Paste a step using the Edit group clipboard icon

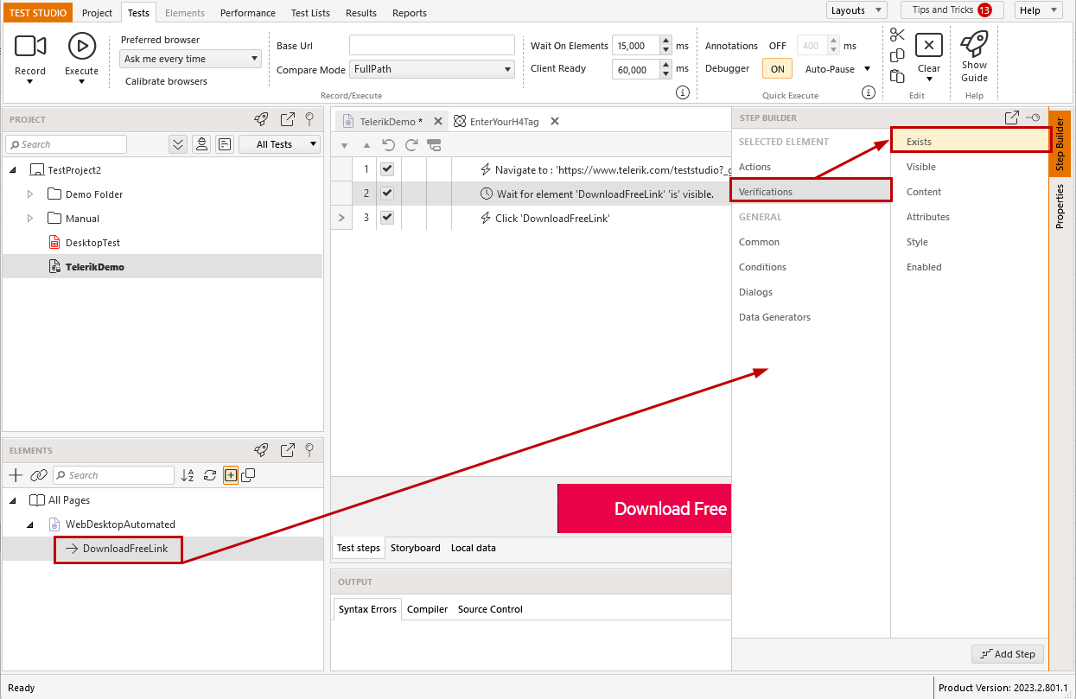(897, 76)
